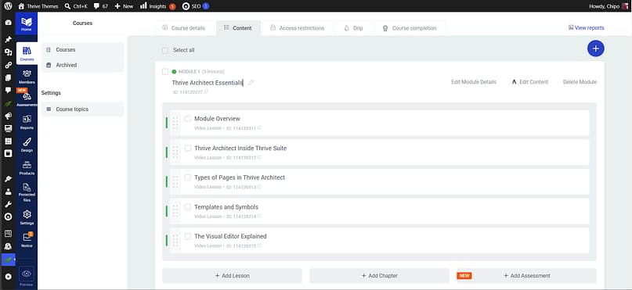Image resolution: width=632 pixels, height=290 pixels.
Task: Open the comments bubble showing 67
Action: [x=100, y=6]
